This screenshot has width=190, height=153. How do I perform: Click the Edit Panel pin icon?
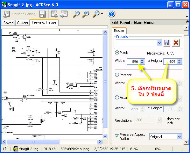click(x=187, y=22)
